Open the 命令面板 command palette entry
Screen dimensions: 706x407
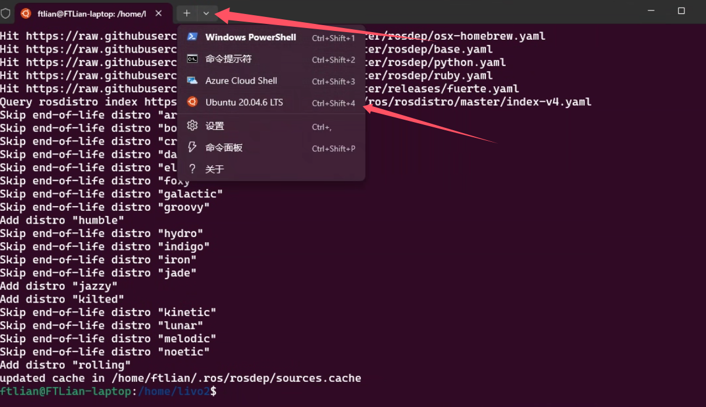pyautogui.click(x=224, y=148)
